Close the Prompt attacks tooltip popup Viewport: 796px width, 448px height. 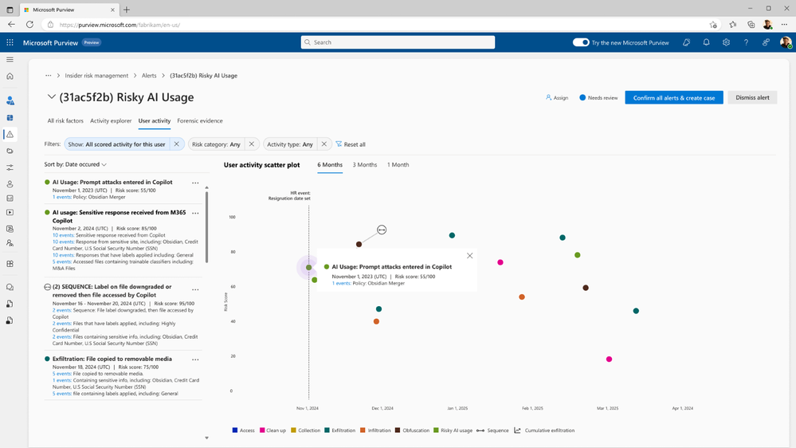(x=469, y=256)
